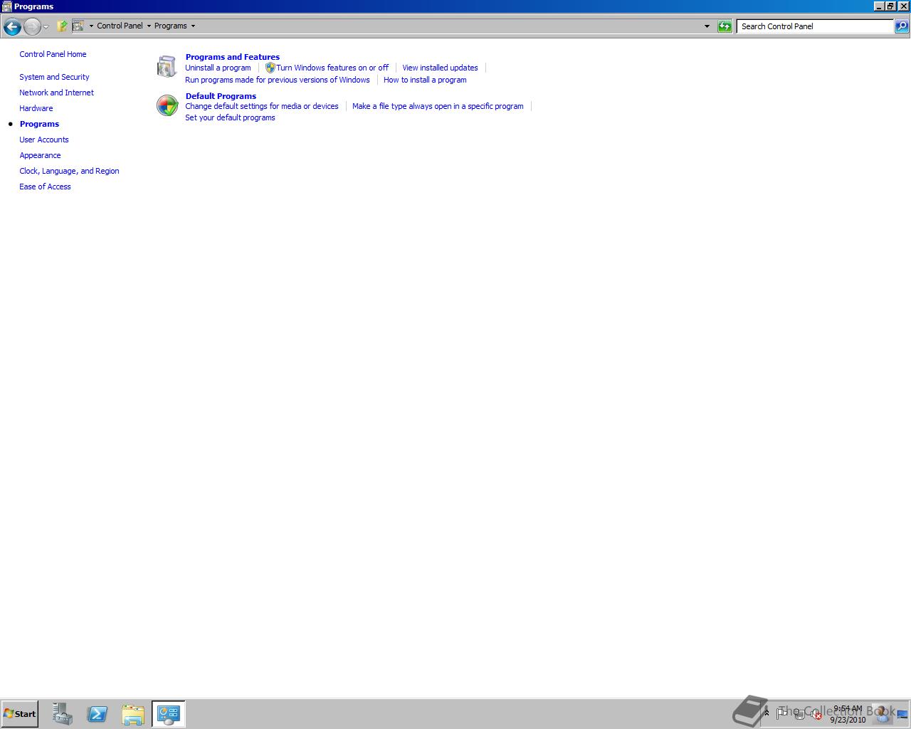Image resolution: width=911 pixels, height=729 pixels.
Task: Open Network and Internet category
Action: pyautogui.click(x=56, y=93)
